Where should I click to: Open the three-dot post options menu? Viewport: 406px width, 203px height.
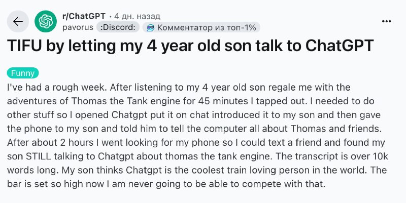pyautogui.click(x=386, y=21)
